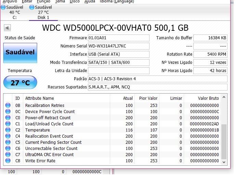Click the Número Serial field
246x193 pixels.
click(119, 46)
